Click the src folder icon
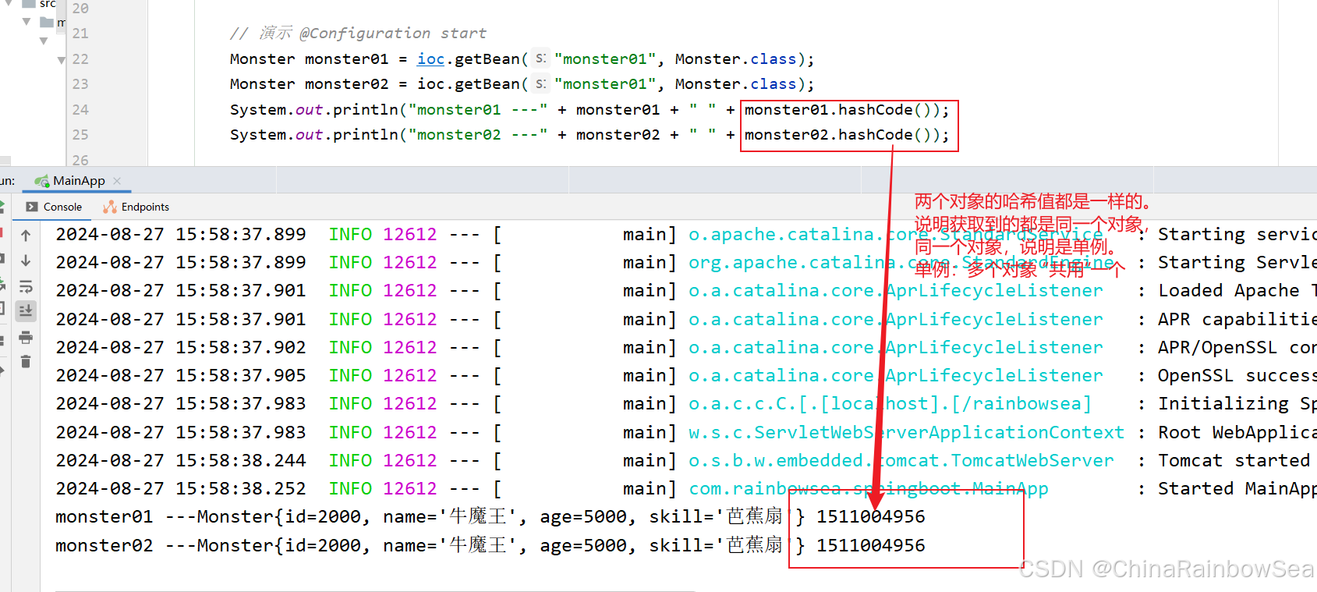The width and height of the screenshot is (1317, 592). coord(29,3)
